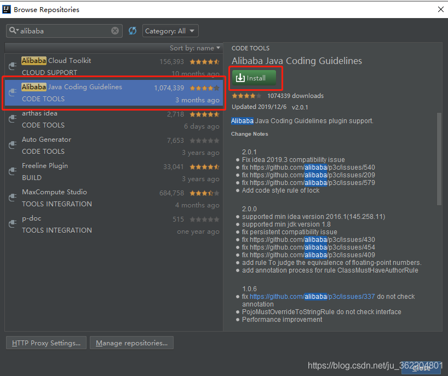Select the arthas idea plugin
The image size is (448, 376).
114,119
